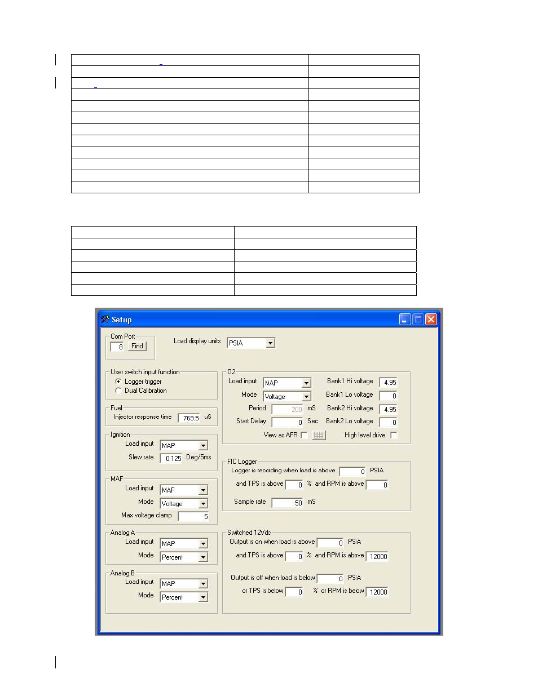Open the O2 Mode dropdown
The image size is (538, 696).
[306, 397]
